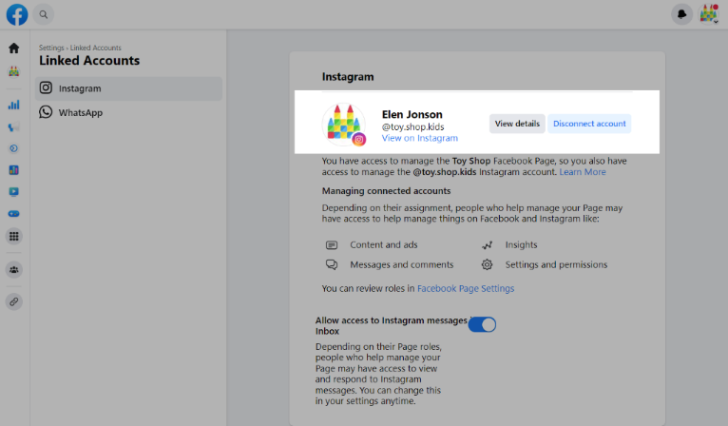Image resolution: width=728 pixels, height=426 pixels.
Task: Open the account avatar at top right
Action: click(708, 14)
